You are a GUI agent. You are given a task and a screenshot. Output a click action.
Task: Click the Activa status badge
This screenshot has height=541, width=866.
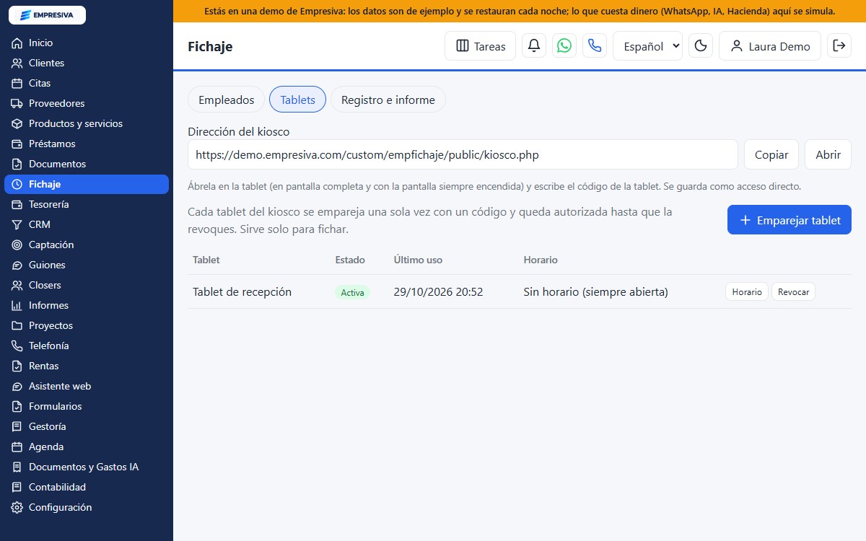(352, 292)
